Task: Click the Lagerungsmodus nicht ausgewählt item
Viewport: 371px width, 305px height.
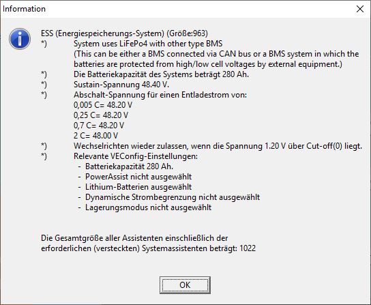Action: pos(148,207)
